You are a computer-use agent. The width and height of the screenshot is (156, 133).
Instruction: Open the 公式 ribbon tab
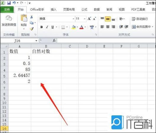pyautogui.click(x=84, y=9)
